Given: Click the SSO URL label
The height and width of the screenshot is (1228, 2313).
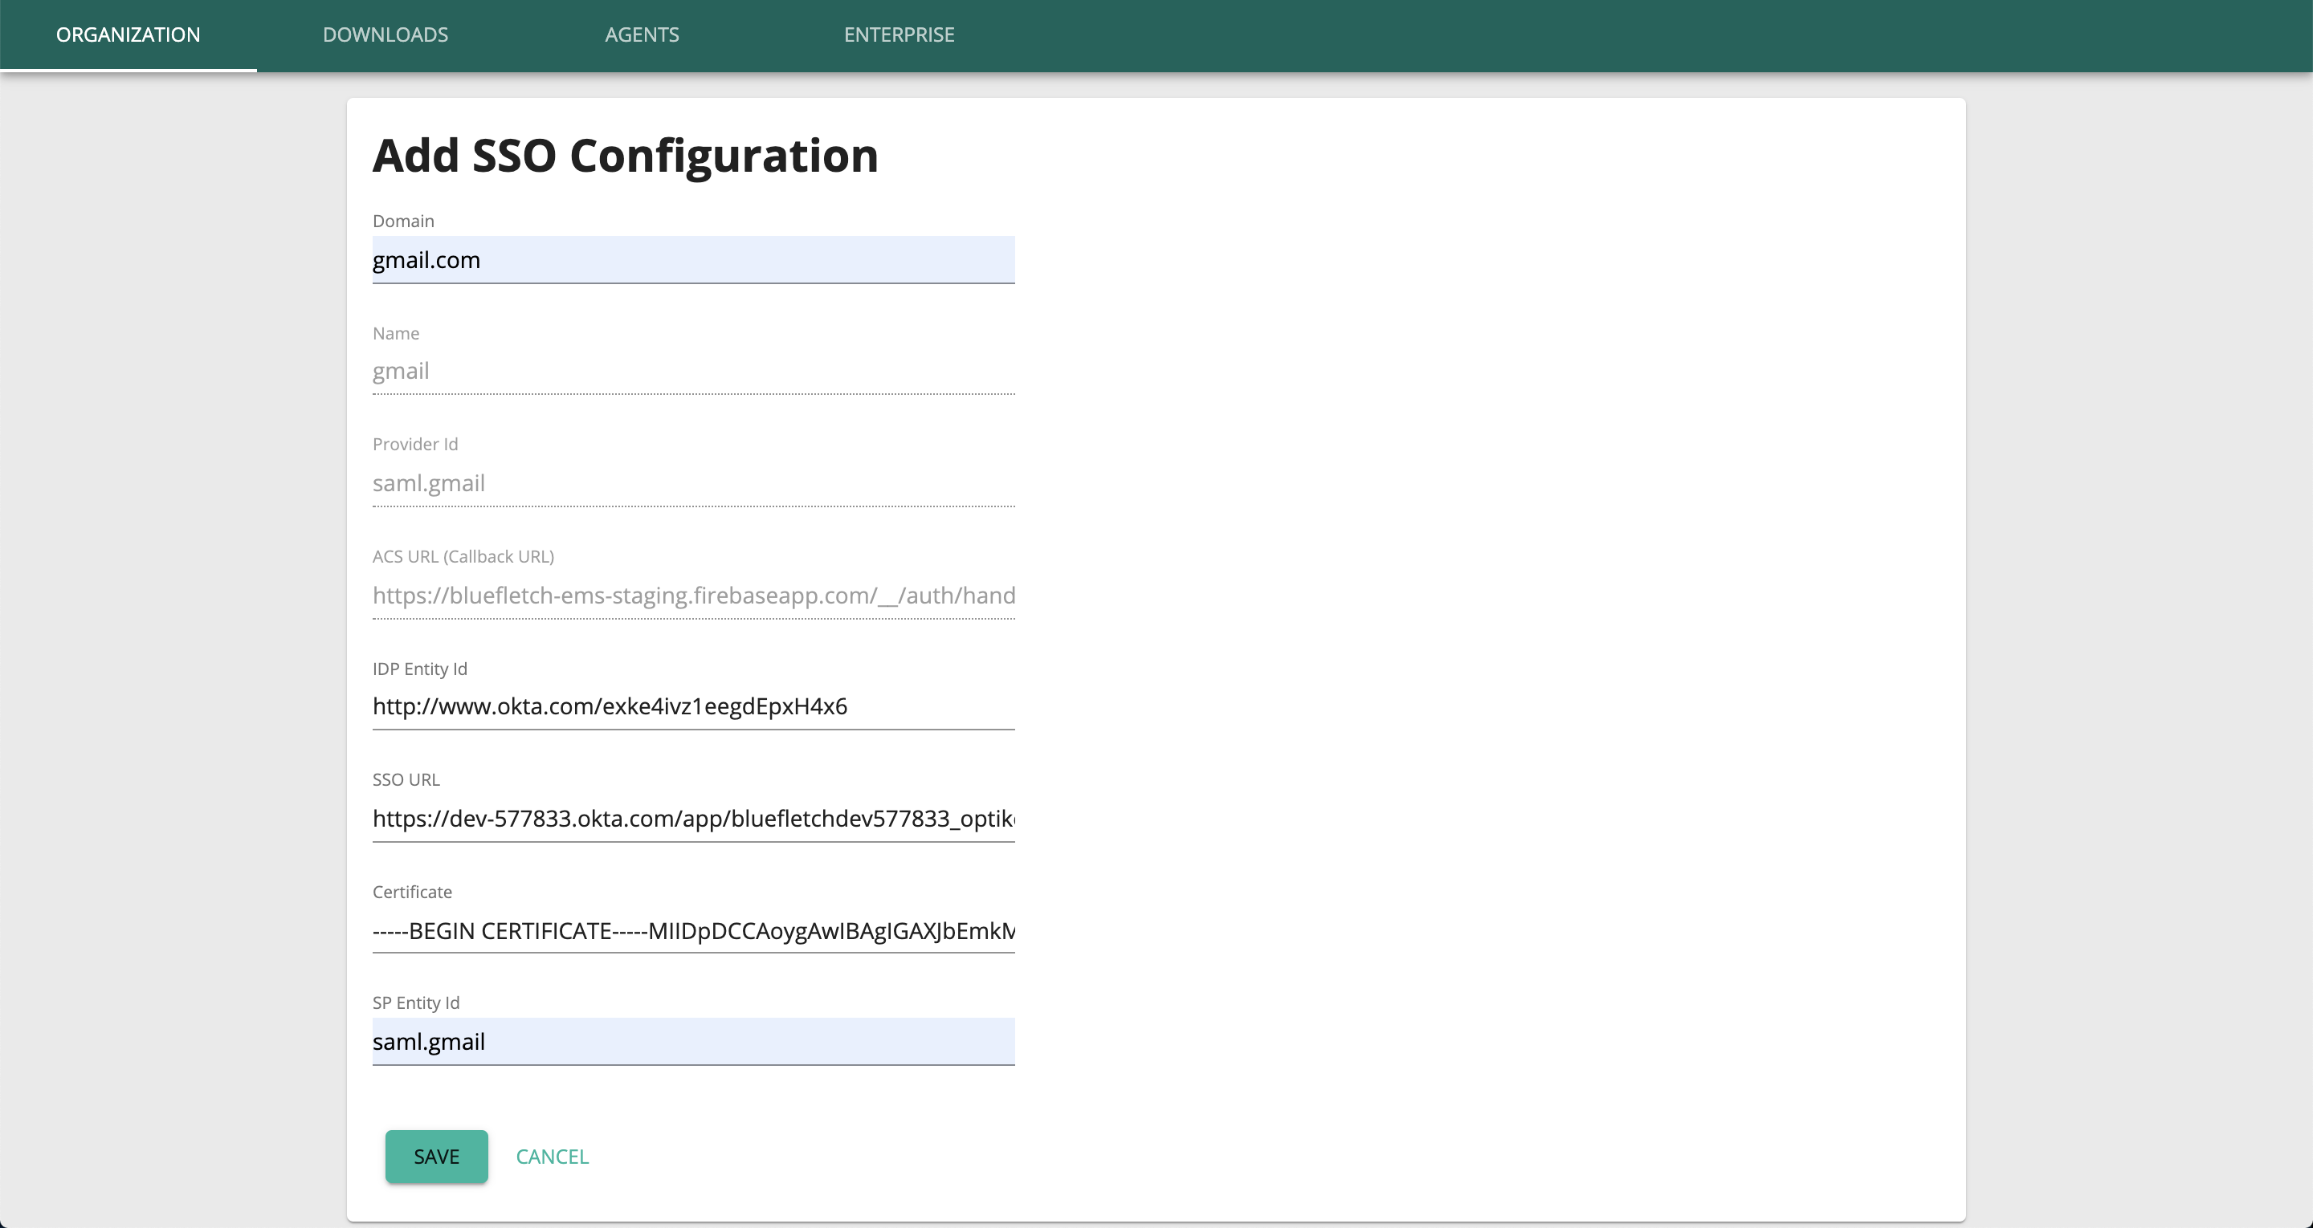Looking at the screenshot, I should pyautogui.click(x=406, y=780).
